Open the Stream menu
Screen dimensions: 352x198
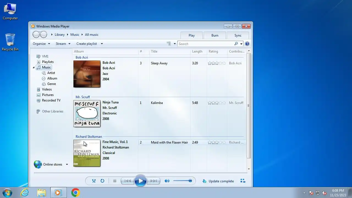(63, 44)
